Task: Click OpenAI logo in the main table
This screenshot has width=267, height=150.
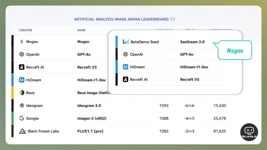Action: click(22, 54)
